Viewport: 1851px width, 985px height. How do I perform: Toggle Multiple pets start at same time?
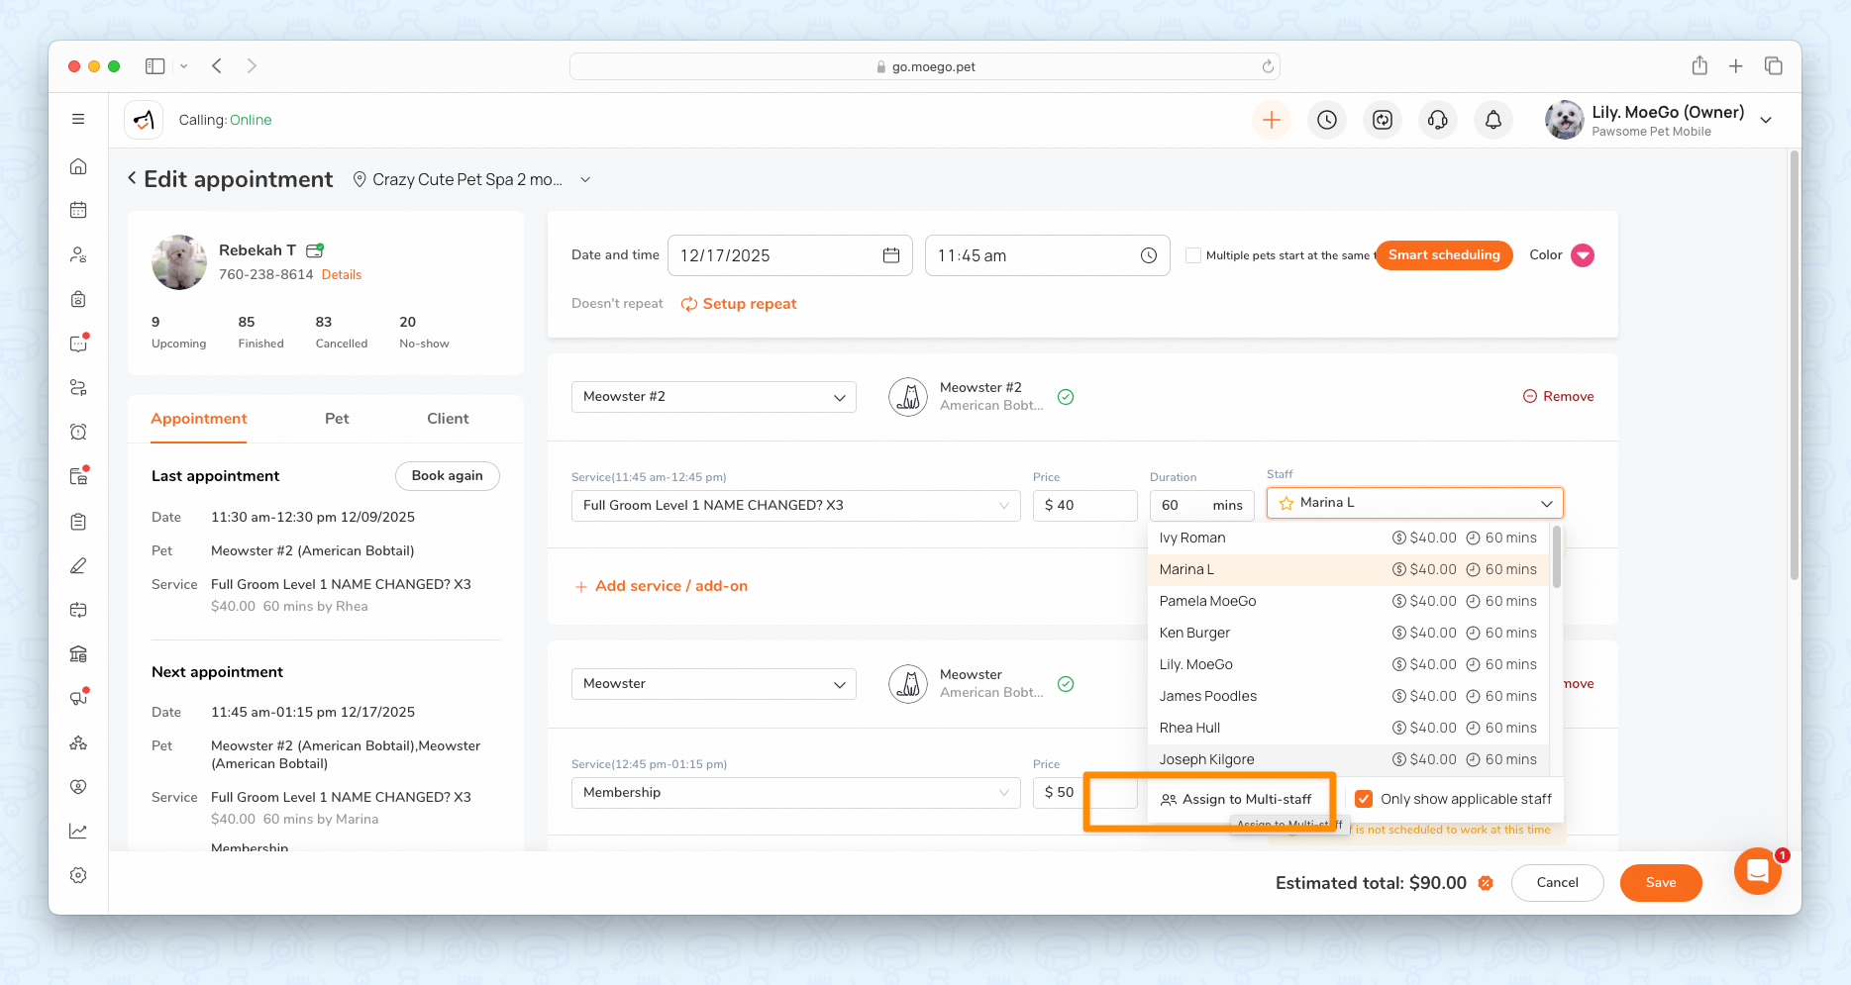coord(1193,255)
